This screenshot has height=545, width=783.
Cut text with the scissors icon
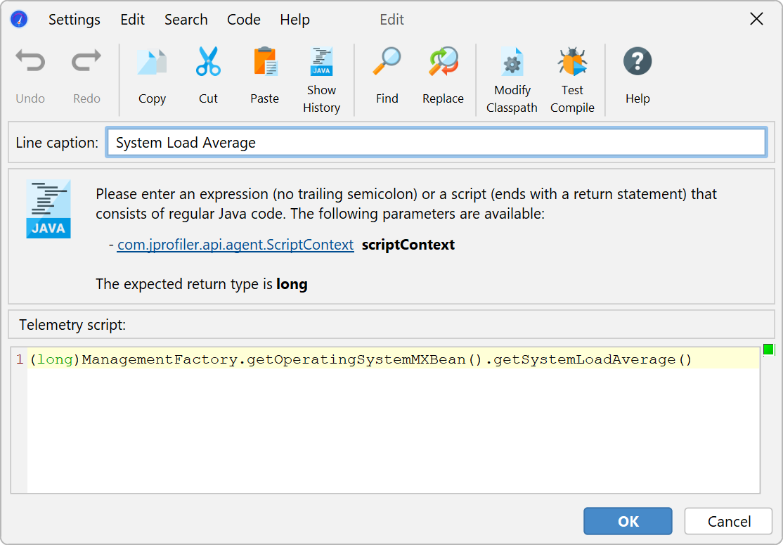point(208,63)
